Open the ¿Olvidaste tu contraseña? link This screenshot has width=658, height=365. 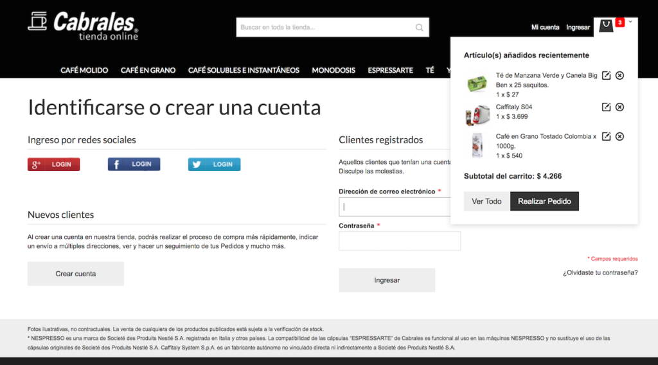click(x=600, y=272)
